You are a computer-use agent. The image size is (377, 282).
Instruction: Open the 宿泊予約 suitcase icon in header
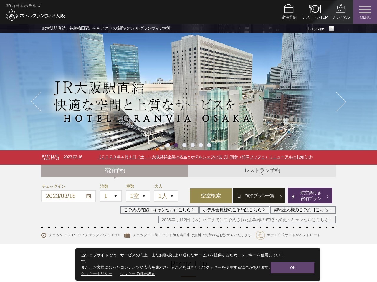[x=289, y=12]
